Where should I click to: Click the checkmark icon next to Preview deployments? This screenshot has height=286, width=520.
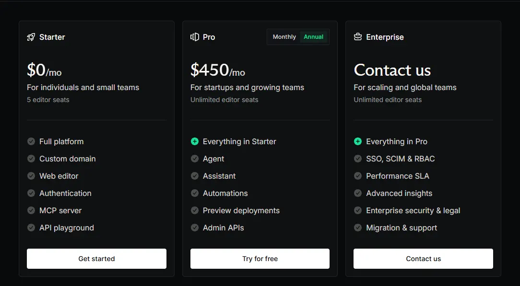pos(195,210)
